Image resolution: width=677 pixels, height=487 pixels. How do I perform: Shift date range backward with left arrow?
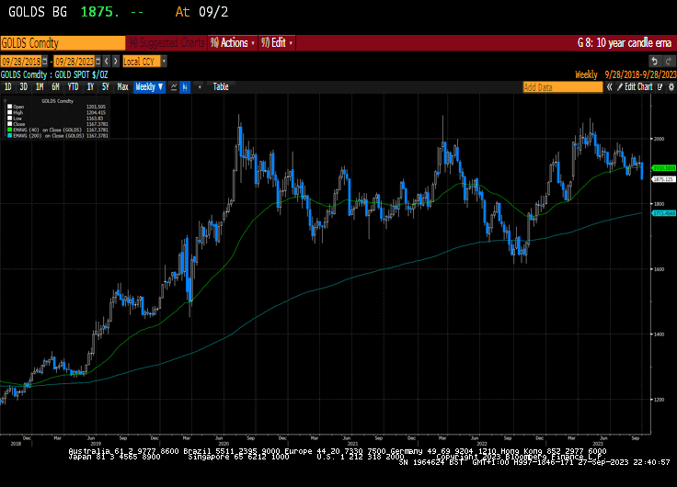(x=107, y=62)
